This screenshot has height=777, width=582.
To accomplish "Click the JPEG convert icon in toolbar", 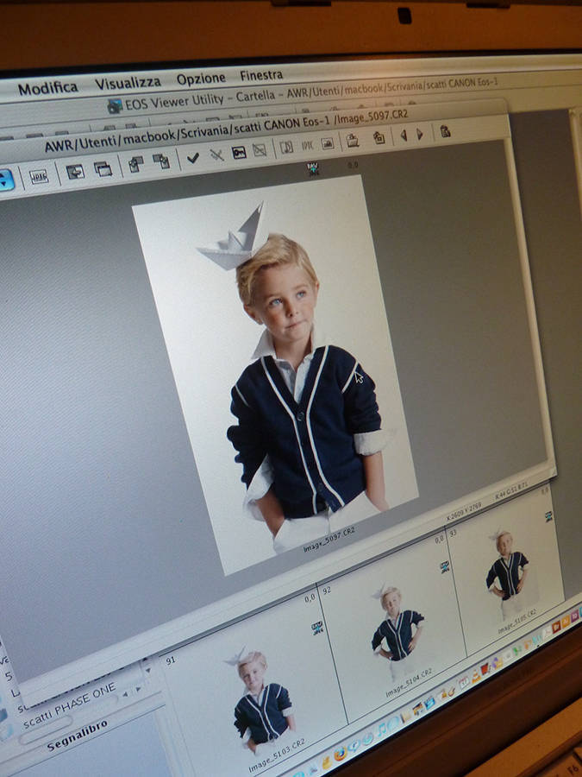I will (x=39, y=176).
